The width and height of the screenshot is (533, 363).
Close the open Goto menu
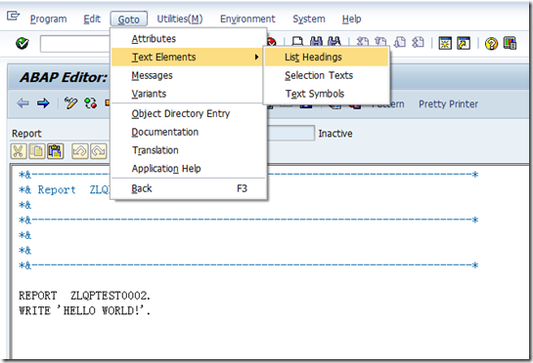pyautogui.click(x=128, y=20)
